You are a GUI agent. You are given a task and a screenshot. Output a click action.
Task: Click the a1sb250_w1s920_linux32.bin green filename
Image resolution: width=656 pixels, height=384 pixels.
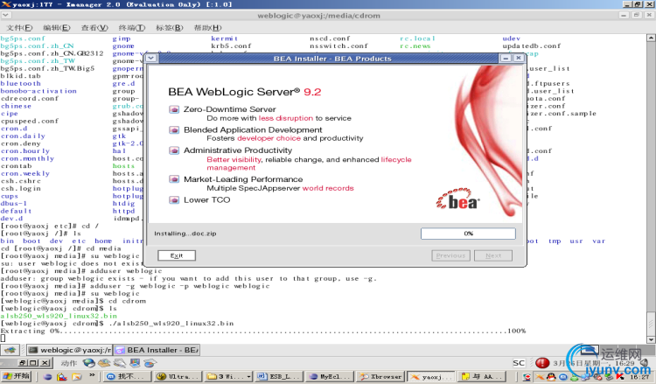[59, 317]
